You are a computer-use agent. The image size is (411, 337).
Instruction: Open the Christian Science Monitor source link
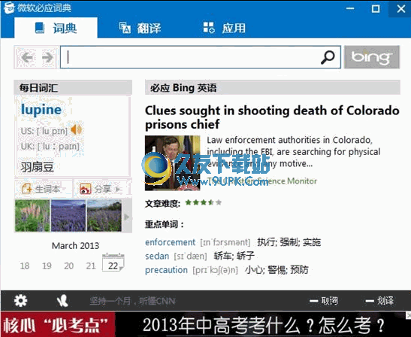click(262, 181)
